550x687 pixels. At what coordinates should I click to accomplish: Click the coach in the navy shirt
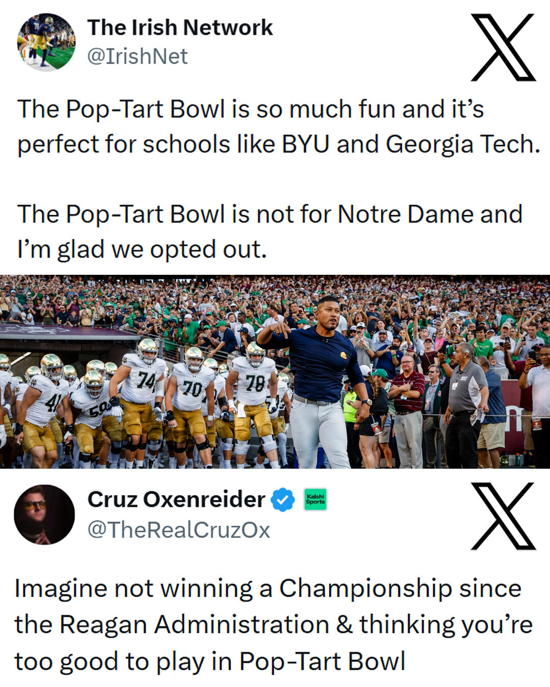317,377
